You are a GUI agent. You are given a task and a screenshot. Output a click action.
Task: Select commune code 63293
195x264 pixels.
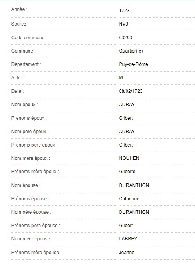[125, 38]
